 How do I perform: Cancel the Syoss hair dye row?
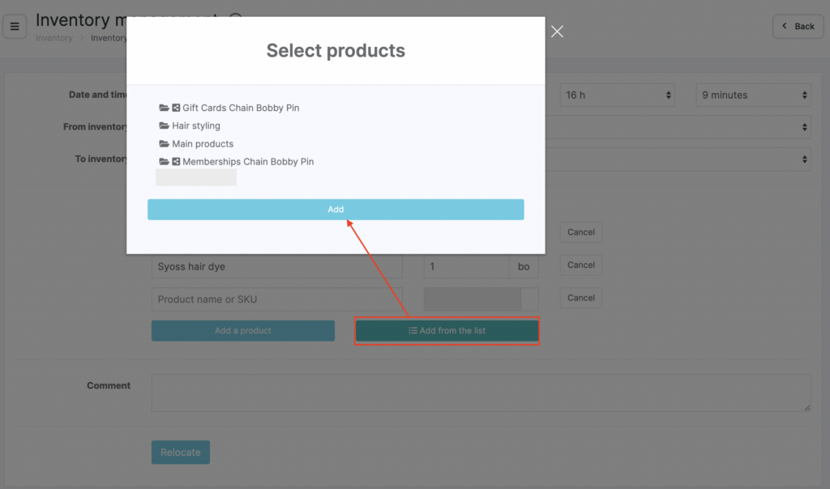pyautogui.click(x=580, y=266)
